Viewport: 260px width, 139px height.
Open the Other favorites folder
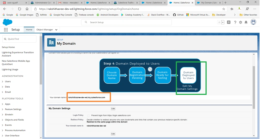pos(248,15)
